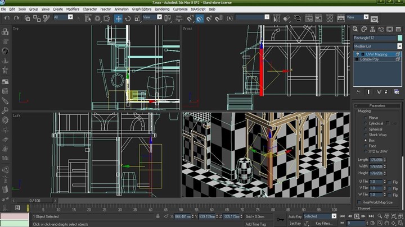This screenshot has height=227, width=405.
Task: Open the Motion command panel tab
Action: (381, 29)
